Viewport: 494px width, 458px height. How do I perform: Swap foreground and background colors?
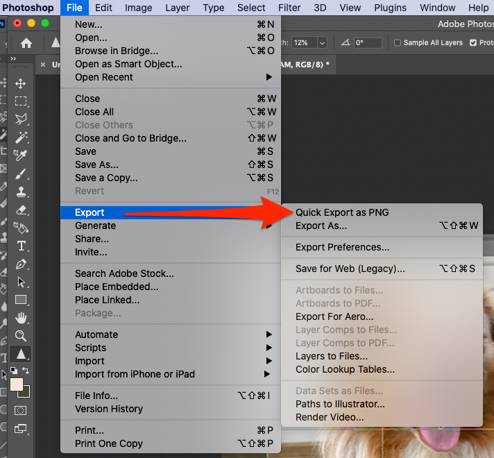coord(26,371)
